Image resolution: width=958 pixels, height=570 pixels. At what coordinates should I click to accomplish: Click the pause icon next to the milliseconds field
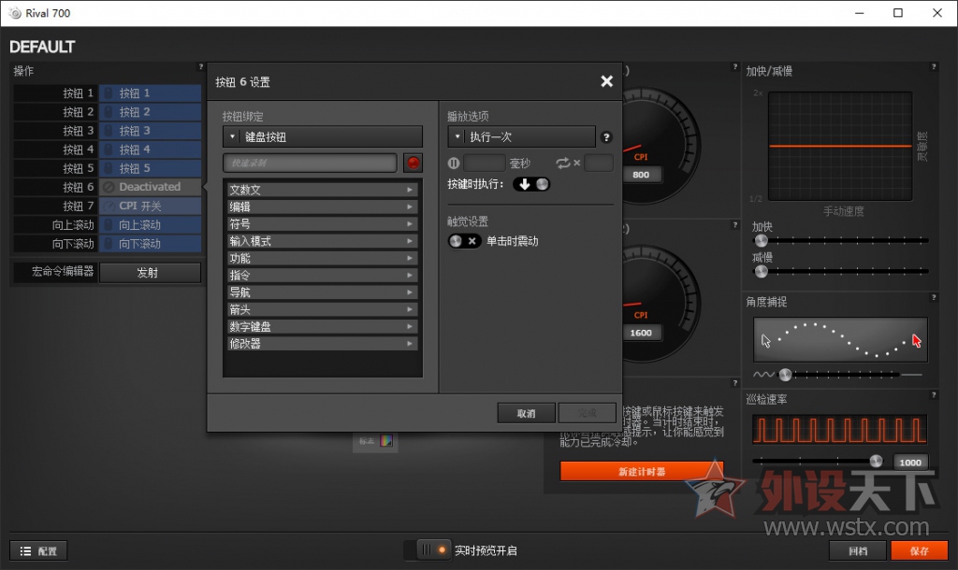pos(453,163)
